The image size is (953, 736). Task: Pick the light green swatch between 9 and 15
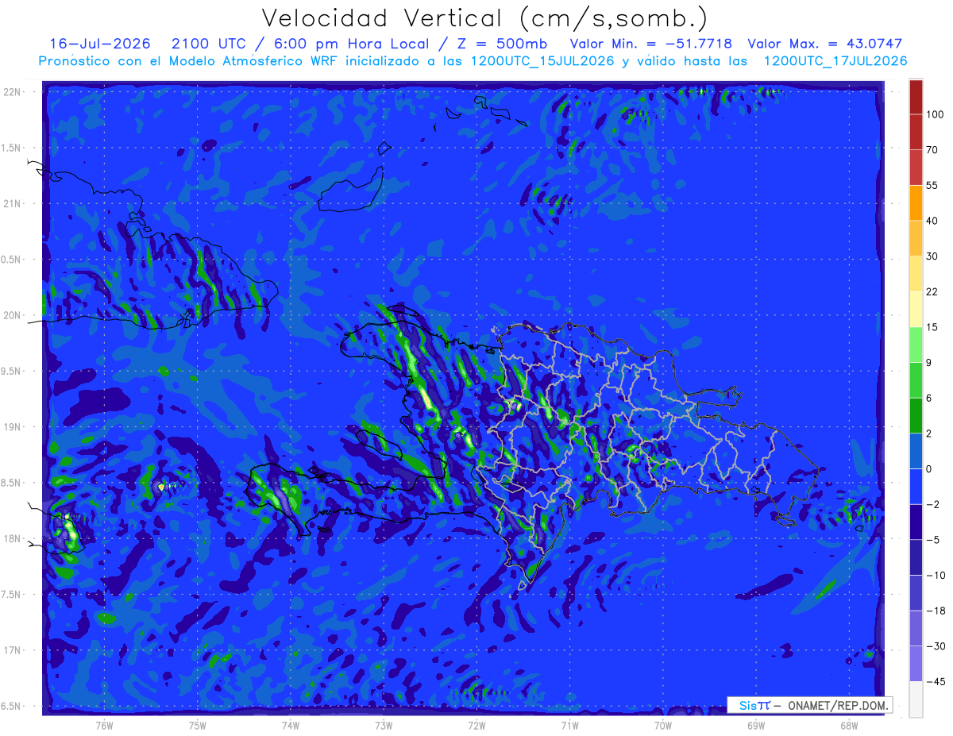tap(916, 345)
